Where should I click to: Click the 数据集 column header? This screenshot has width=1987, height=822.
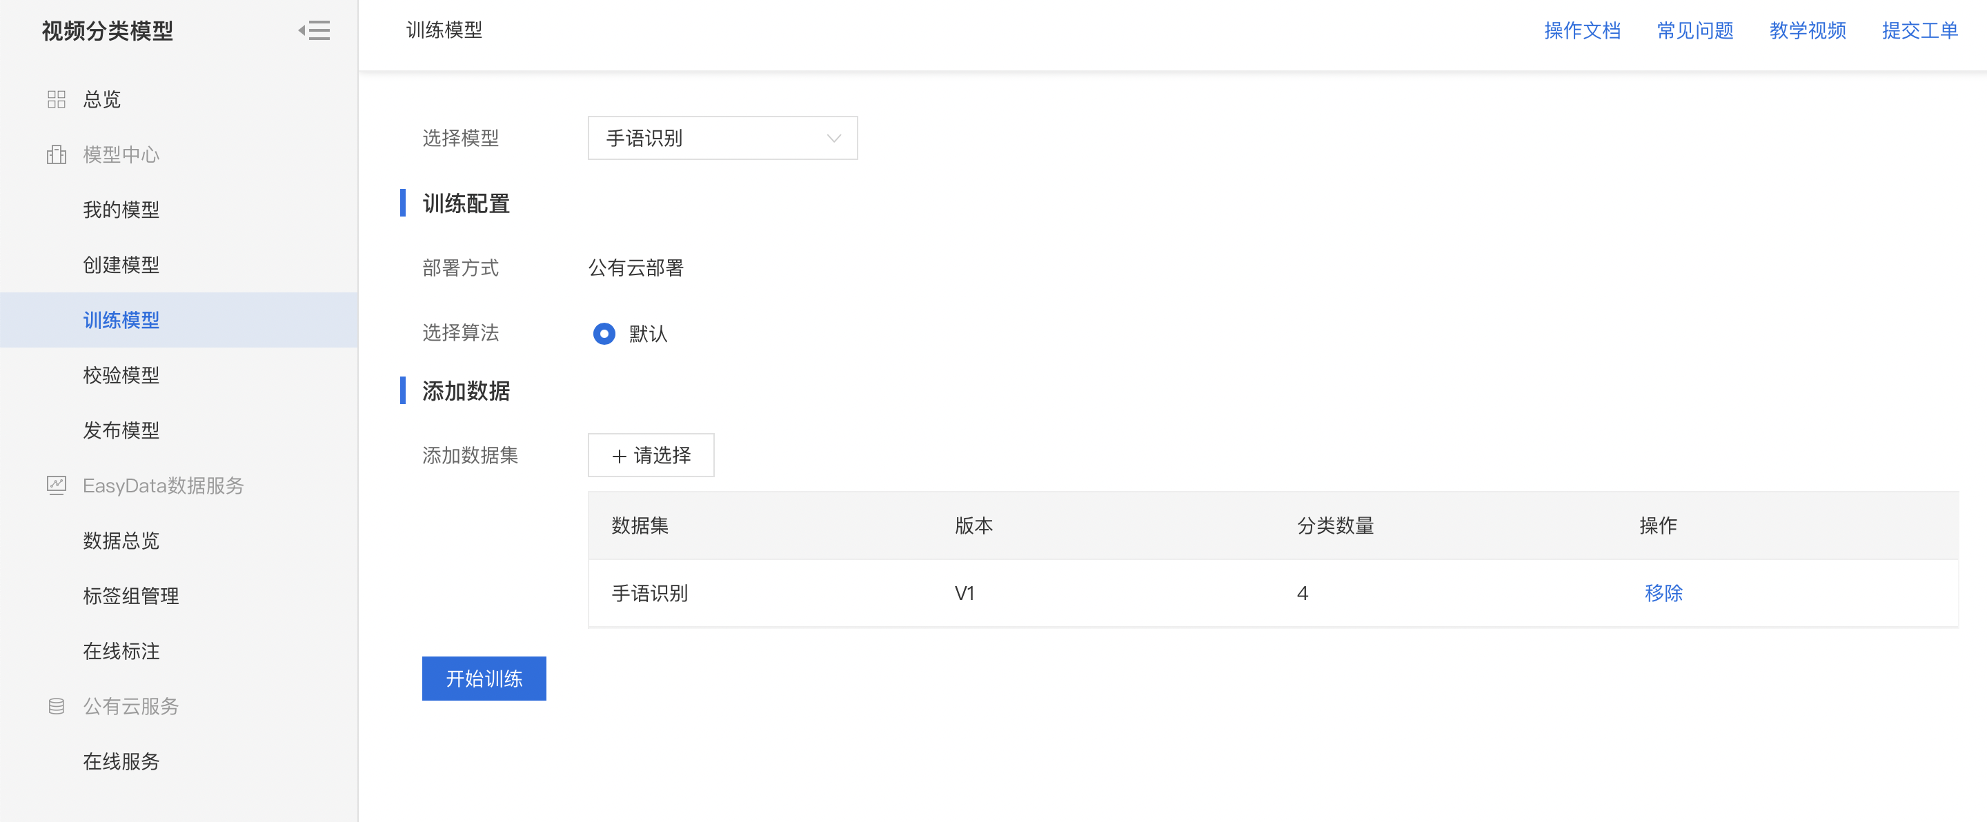pyautogui.click(x=640, y=526)
